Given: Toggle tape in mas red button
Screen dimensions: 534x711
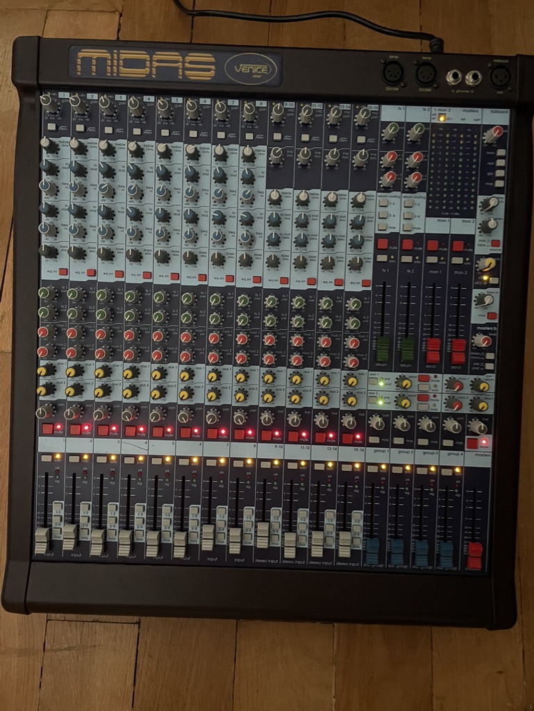Looking at the screenshot, I should [492, 316].
